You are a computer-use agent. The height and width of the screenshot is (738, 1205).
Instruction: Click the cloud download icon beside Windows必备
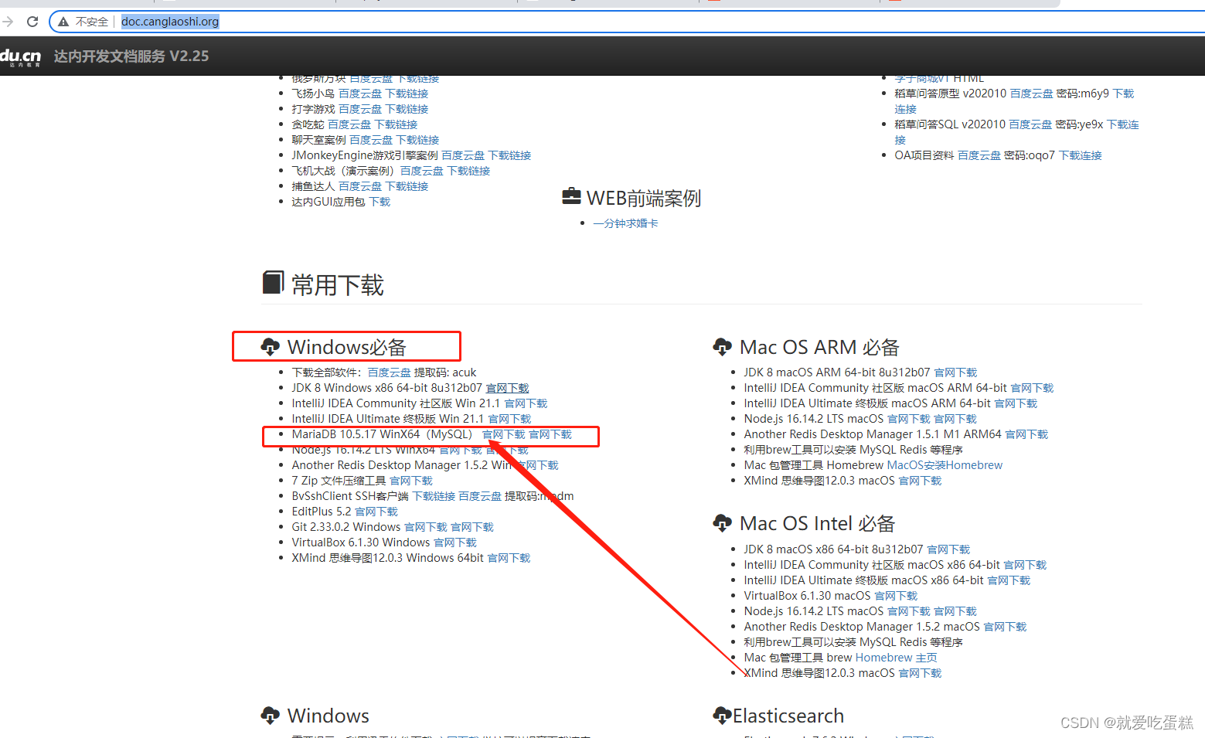[271, 347]
